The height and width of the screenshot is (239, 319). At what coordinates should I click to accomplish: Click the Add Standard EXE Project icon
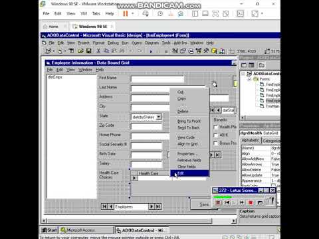coord(48,51)
